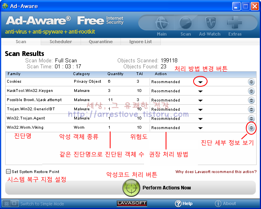Switch to simple mode grid icon
Screen dimensions: 261x209
point(6,203)
